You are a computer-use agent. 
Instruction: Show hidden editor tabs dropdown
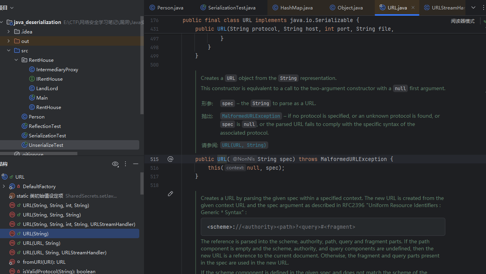(x=473, y=7)
